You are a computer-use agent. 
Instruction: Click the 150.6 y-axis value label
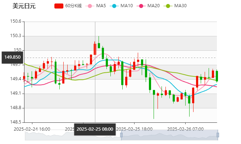pyautogui.click(x=17, y=22)
